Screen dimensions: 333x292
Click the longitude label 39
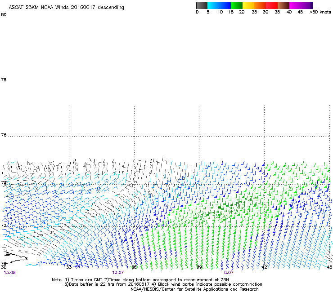click(x=199, y=267)
